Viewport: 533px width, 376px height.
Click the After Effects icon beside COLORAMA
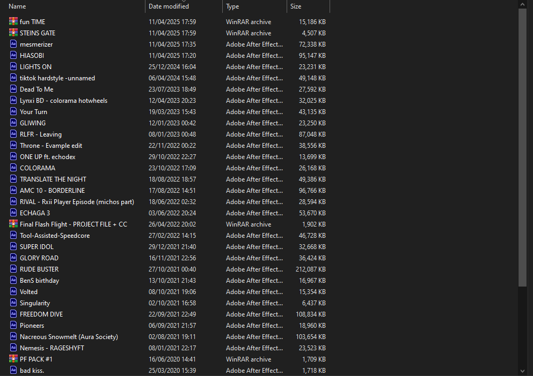13,168
